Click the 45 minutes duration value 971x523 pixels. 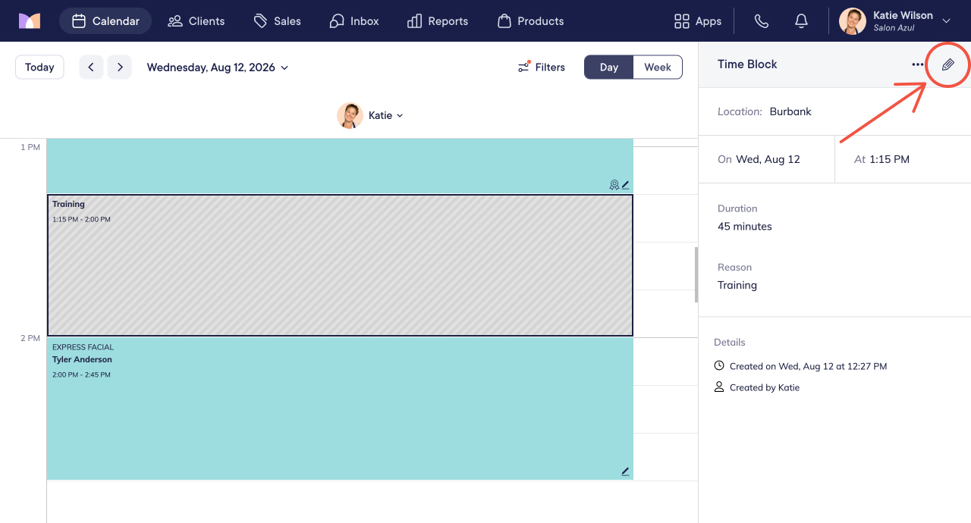point(745,227)
